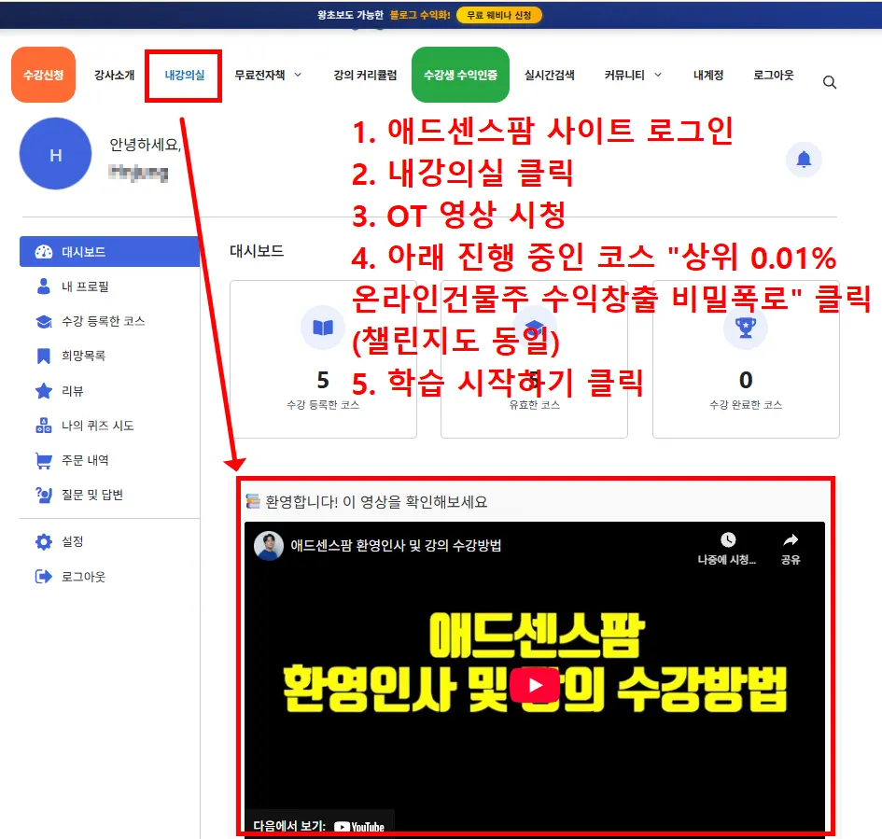Open 수강 등록한 코스 in the sidebar
Image resolution: width=882 pixels, height=839 pixels.
click(103, 321)
